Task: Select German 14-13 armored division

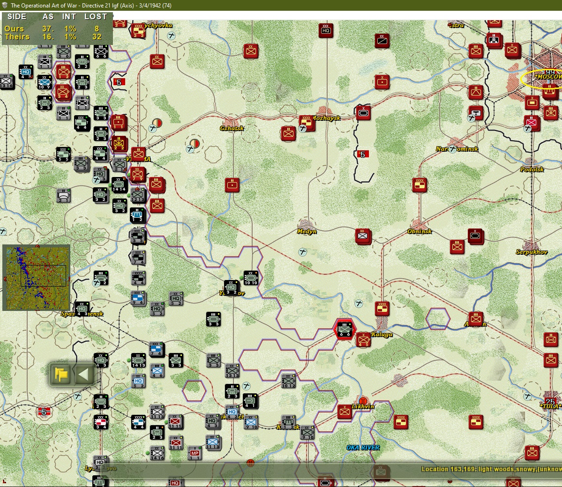Action: 138,360
